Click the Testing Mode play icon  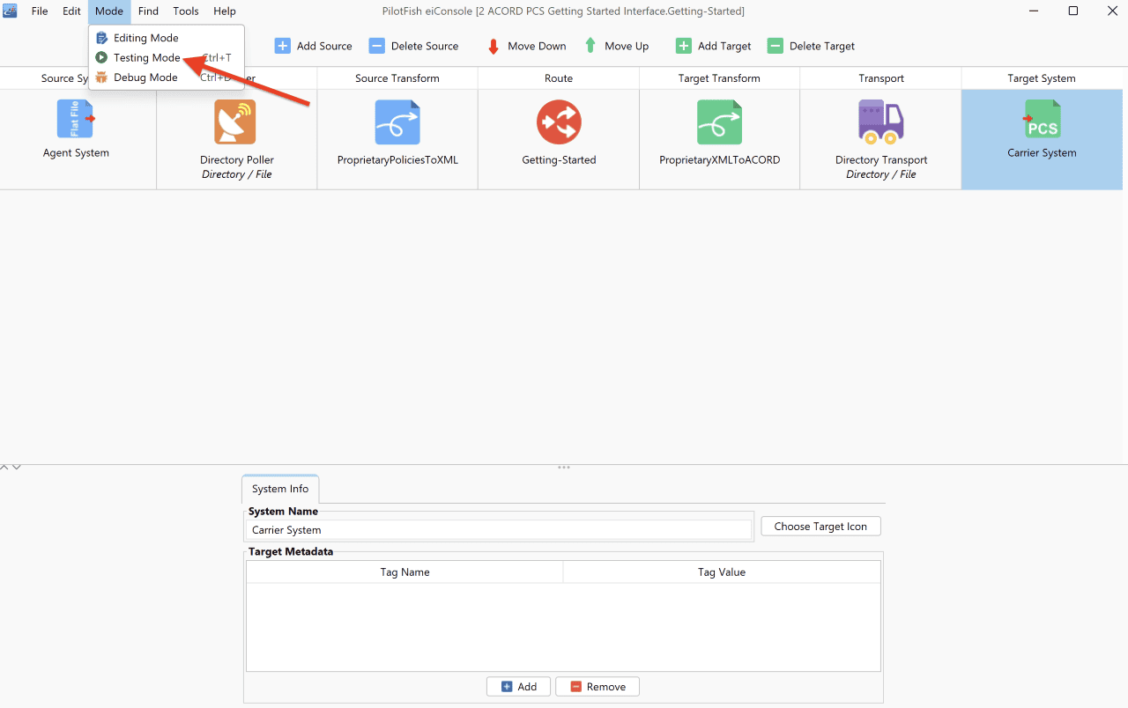(x=101, y=57)
